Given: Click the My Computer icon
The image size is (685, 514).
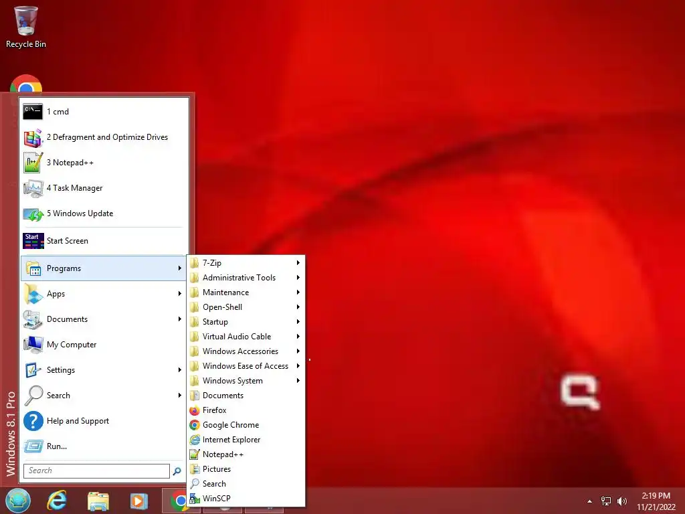Looking at the screenshot, I should tap(33, 345).
